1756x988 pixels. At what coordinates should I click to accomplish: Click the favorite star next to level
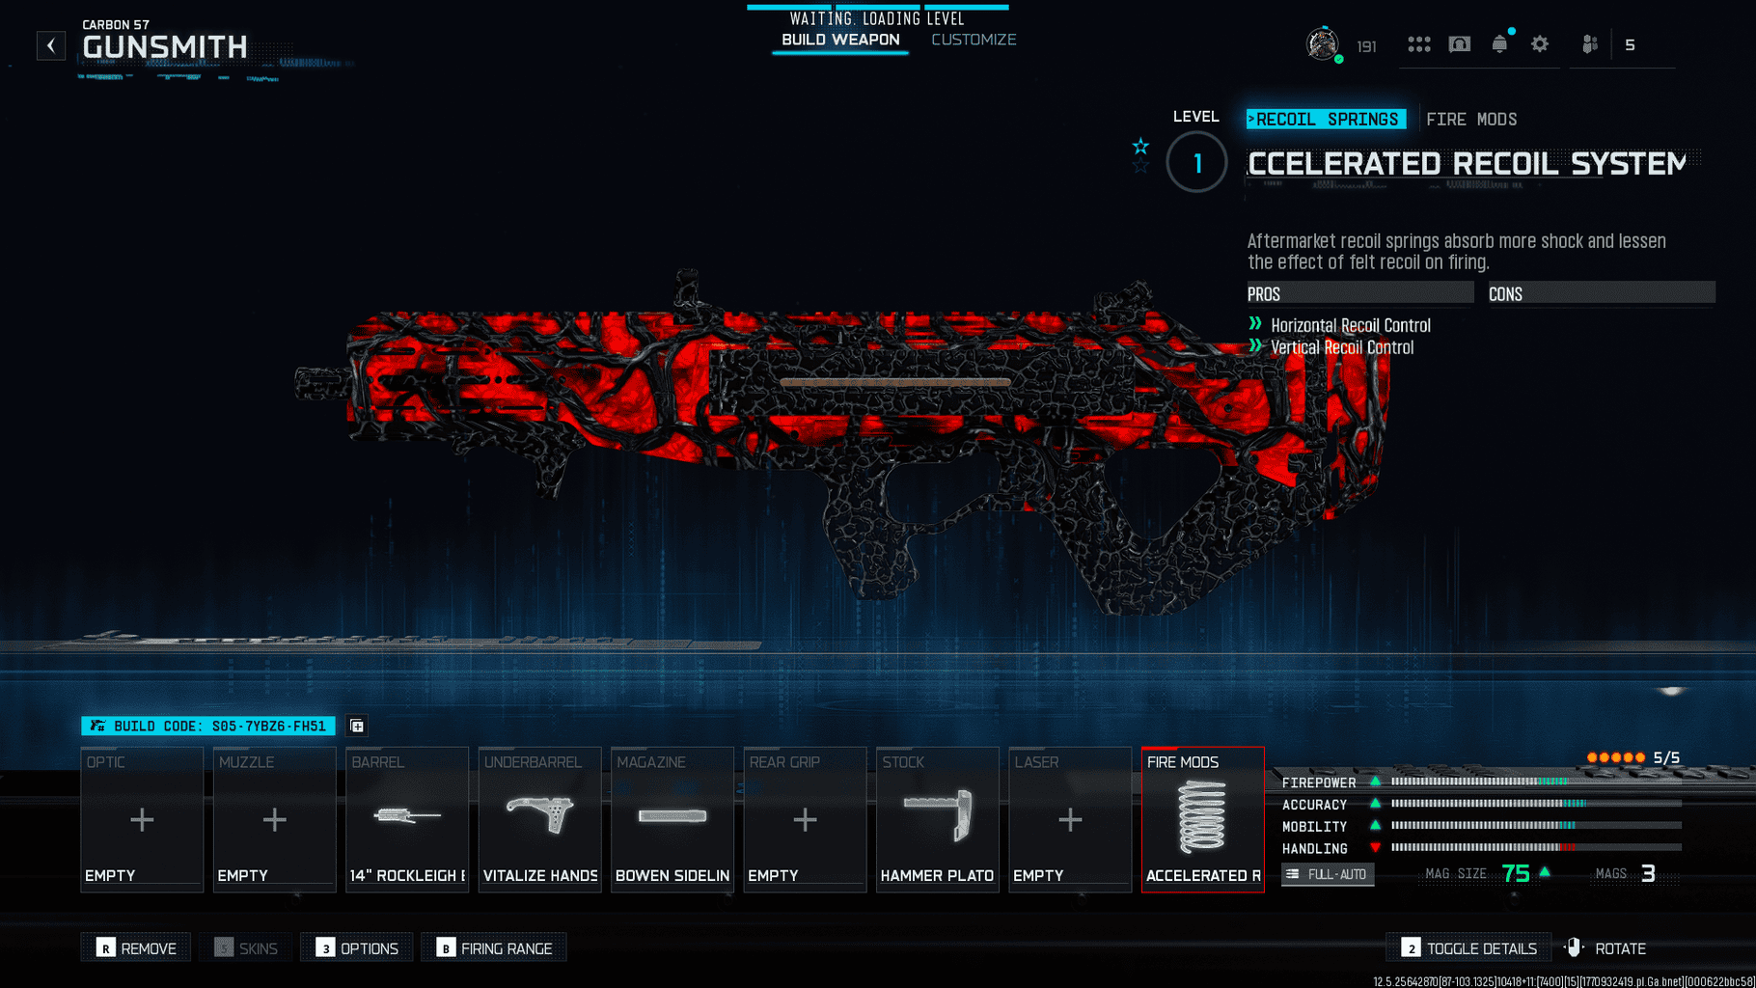click(x=1140, y=147)
